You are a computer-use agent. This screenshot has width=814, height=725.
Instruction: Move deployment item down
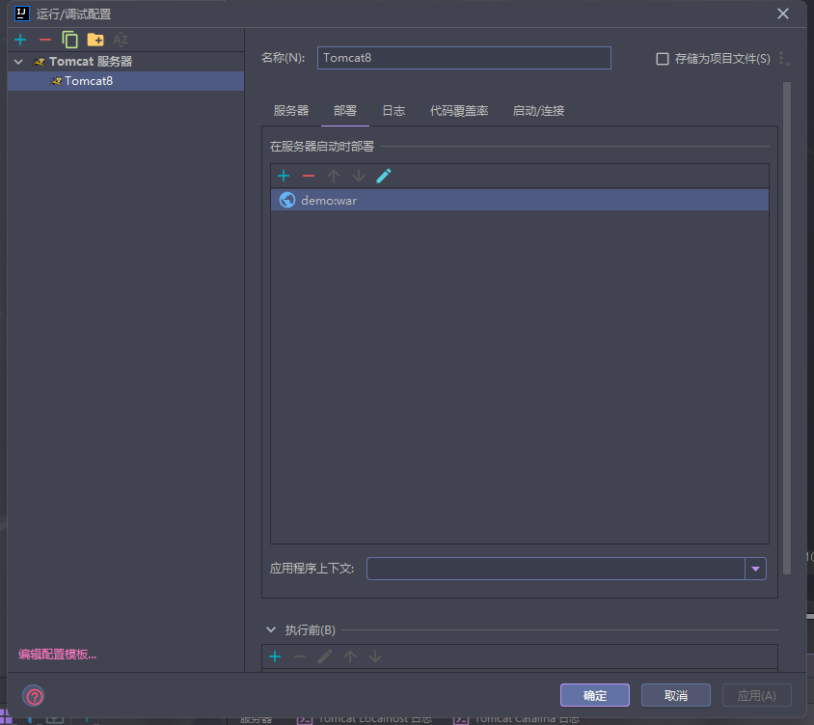(358, 177)
